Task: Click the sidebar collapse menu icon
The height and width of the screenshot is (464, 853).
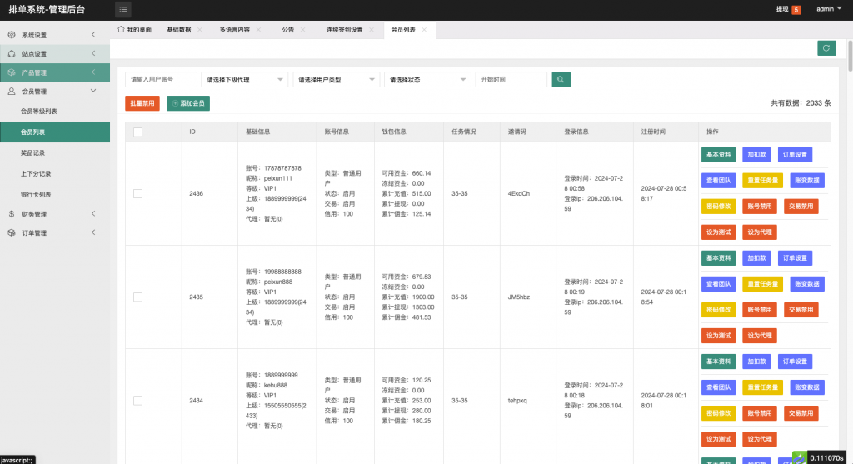Action: tap(123, 10)
